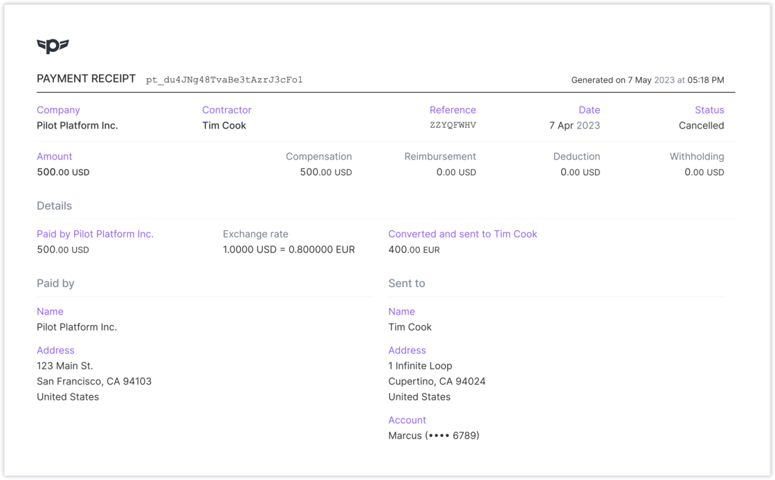Click the Withholding label

click(697, 156)
